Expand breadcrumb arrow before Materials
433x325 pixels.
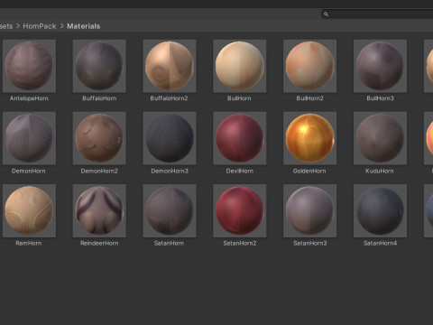62,26
